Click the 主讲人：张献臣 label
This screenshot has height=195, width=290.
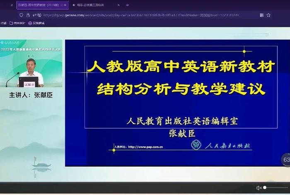(31, 95)
